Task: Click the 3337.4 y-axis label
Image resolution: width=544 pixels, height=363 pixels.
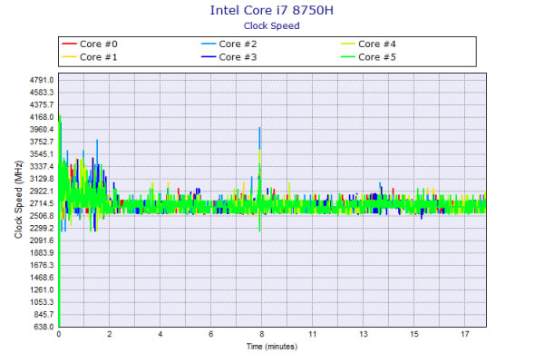Action: (42, 166)
